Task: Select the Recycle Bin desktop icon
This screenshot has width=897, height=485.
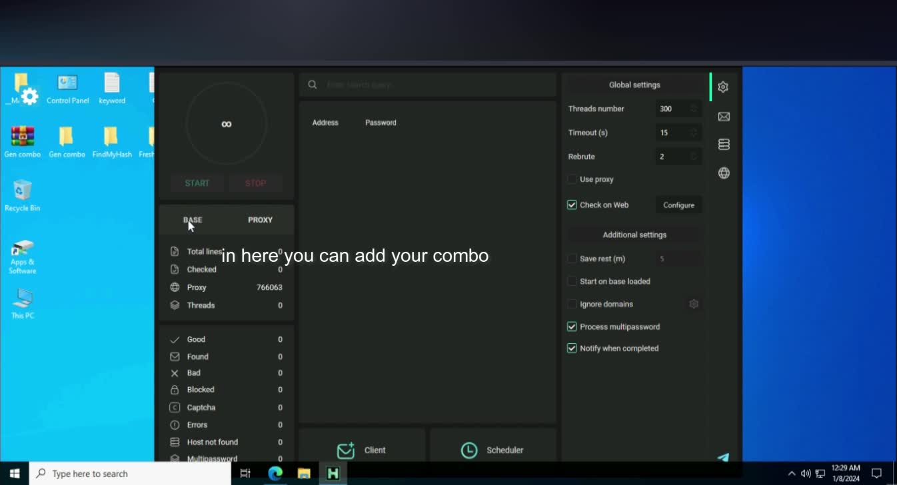Action: point(23,196)
